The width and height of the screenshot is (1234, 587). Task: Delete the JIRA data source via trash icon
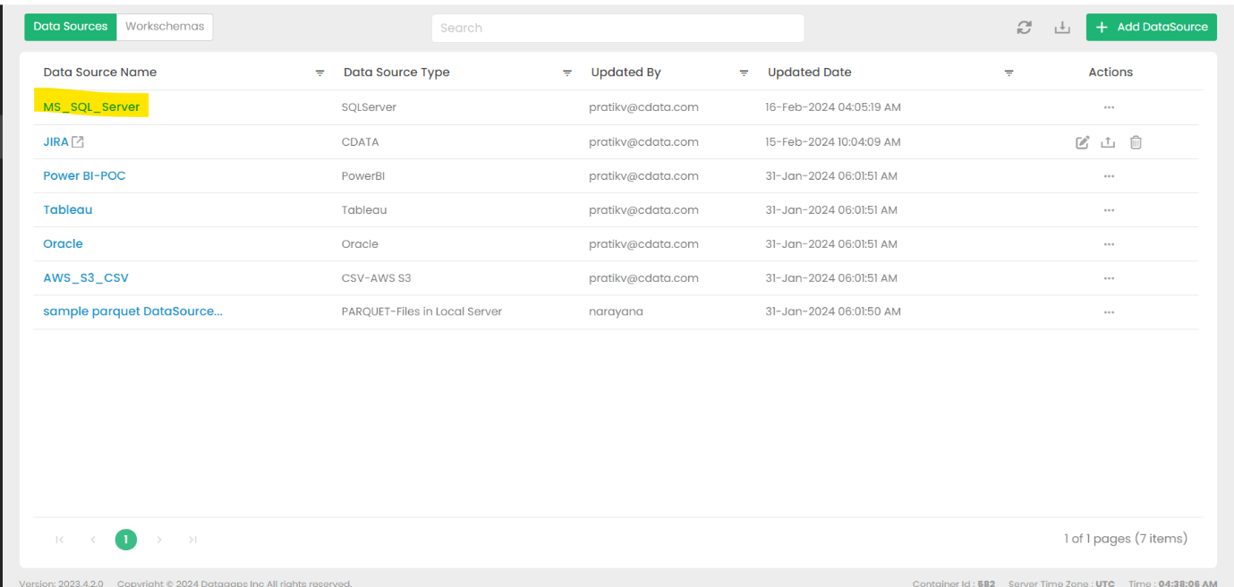[1136, 142]
